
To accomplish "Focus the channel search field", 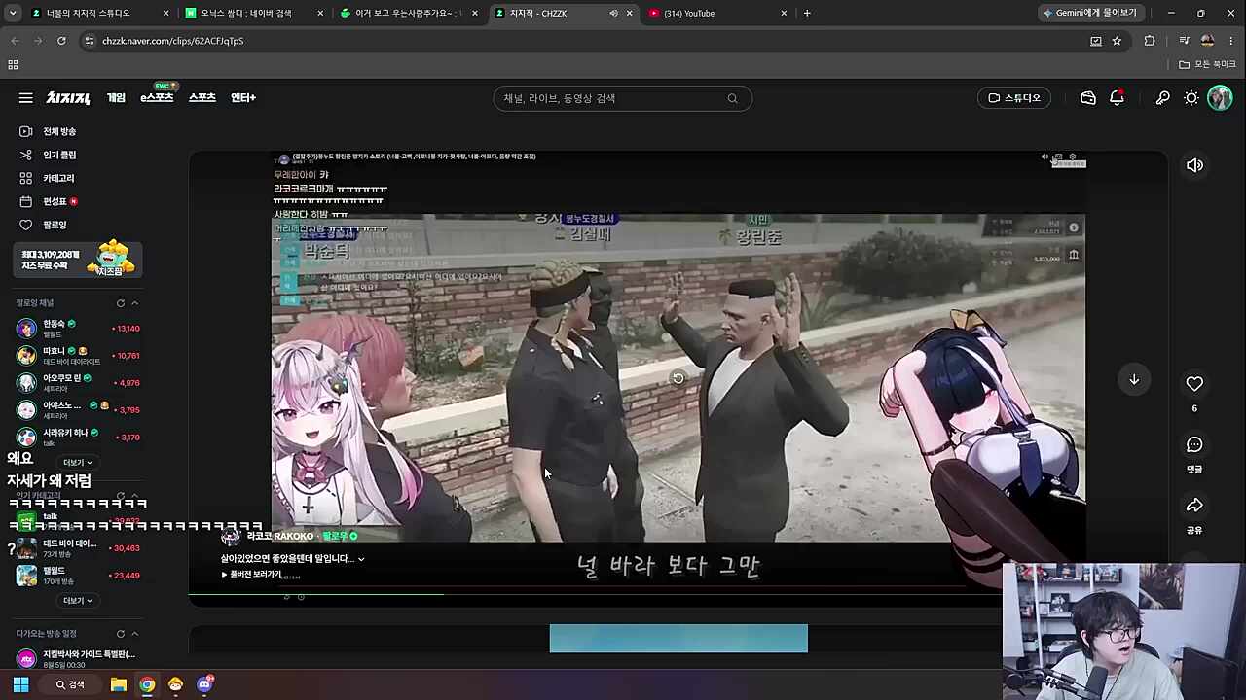I will point(622,98).
